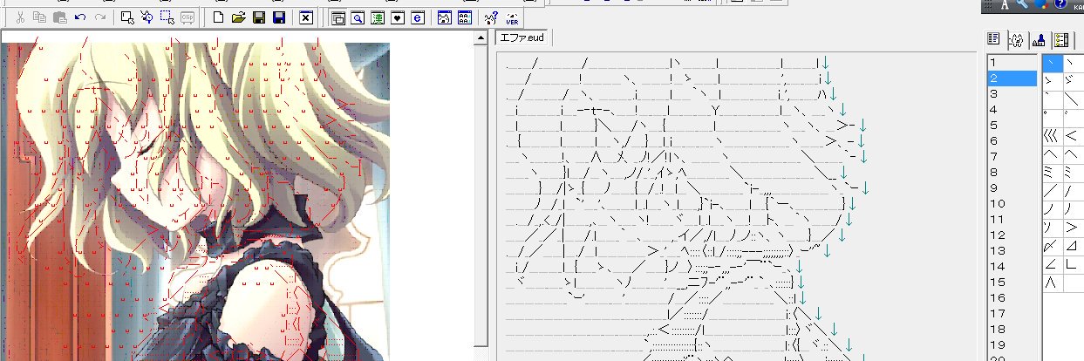Select row 15 in palette list

coord(1012,282)
